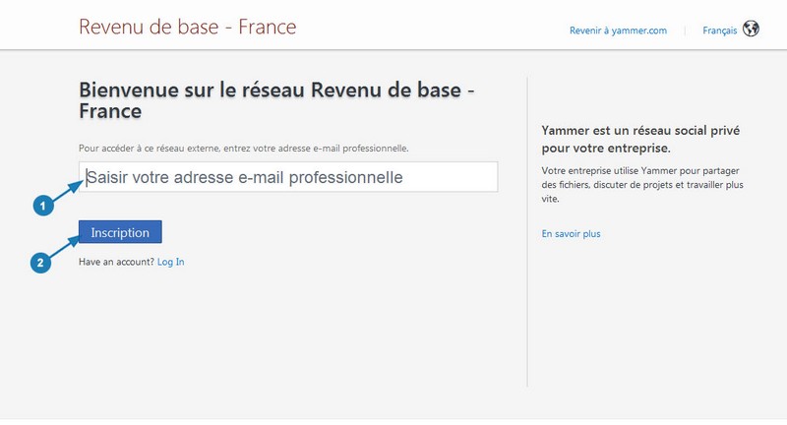
Task: Click the Pour accéder à ce réseau externe instruction text
Action: coord(243,149)
